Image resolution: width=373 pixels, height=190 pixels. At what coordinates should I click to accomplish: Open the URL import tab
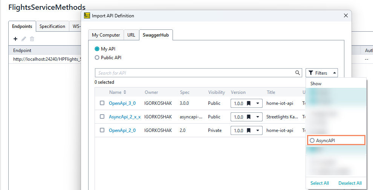[x=131, y=35]
